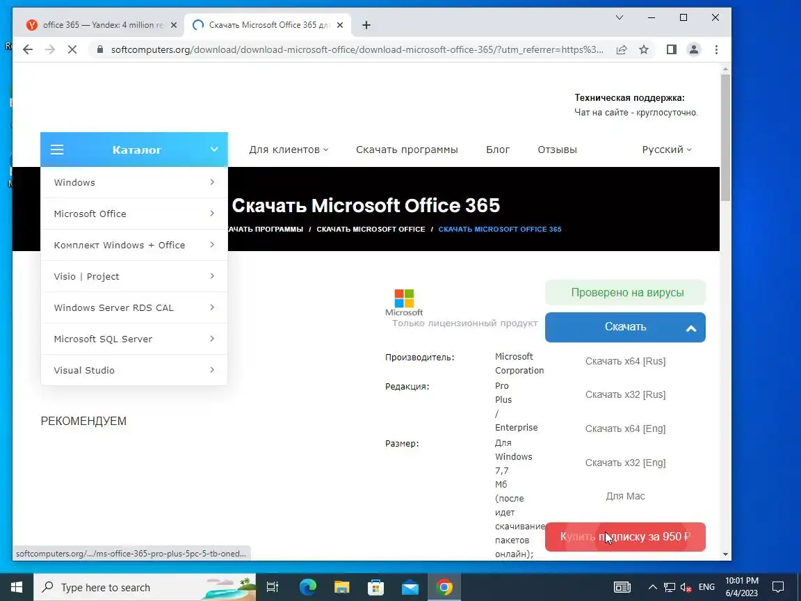This screenshot has height=601, width=801.
Task: Choose the Для Mac download option
Action: pyautogui.click(x=625, y=496)
